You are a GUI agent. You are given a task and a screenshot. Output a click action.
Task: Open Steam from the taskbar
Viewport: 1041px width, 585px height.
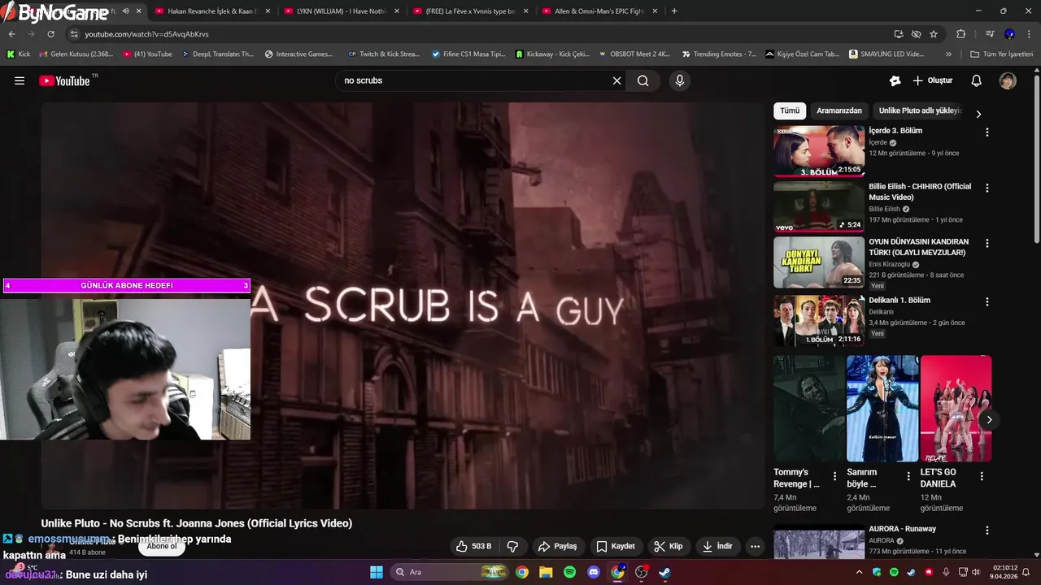(664, 572)
